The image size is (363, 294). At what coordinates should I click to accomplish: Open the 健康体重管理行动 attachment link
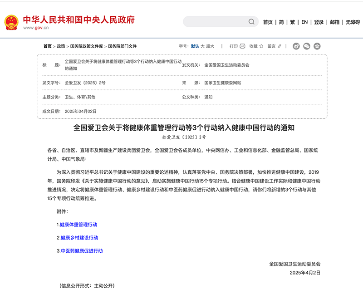point(78,225)
